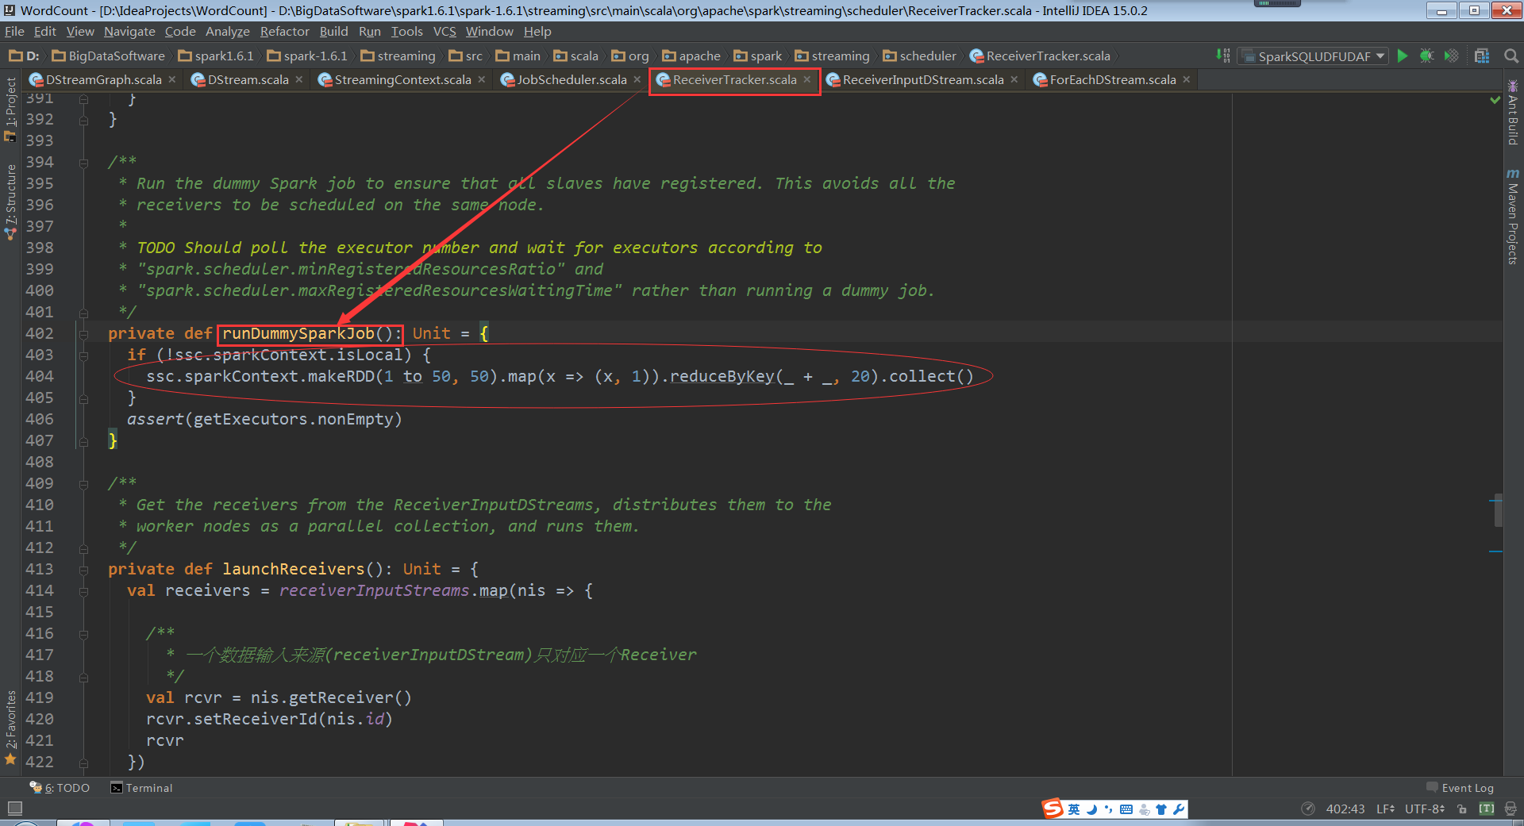Close the DStreamGraph.scala tab
The width and height of the screenshot is (1524, 826).
coord(172,79)
